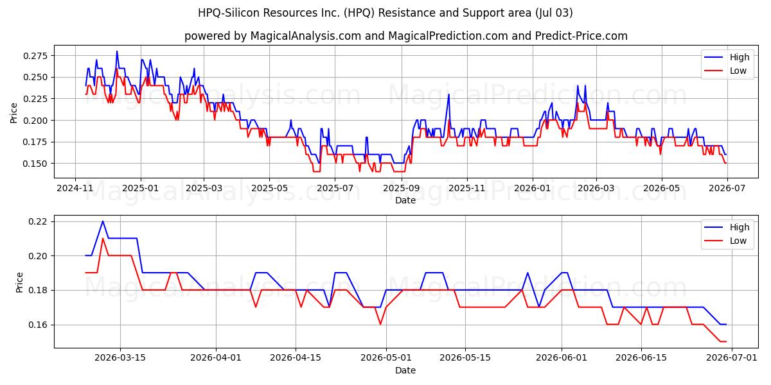
Task: Click bottom chart y-axis value 0.18
Action: (x=38, y=290)
